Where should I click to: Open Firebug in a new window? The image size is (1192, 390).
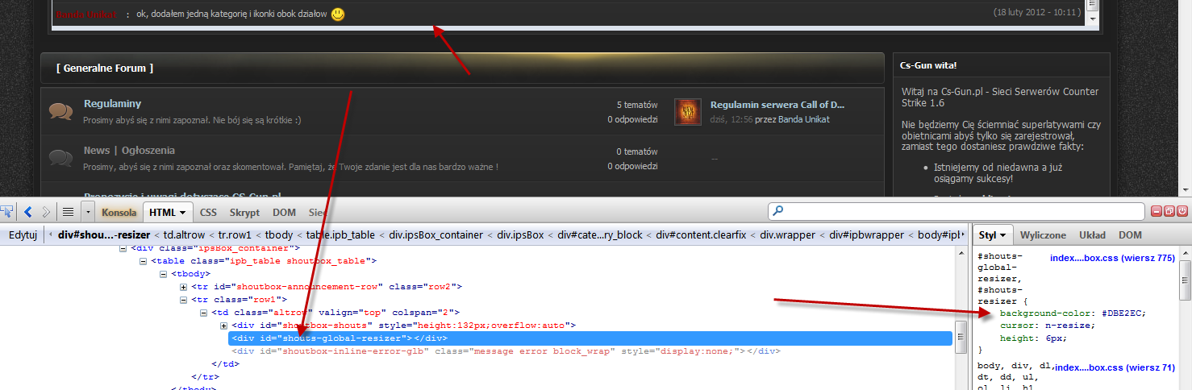point(1170,211)
